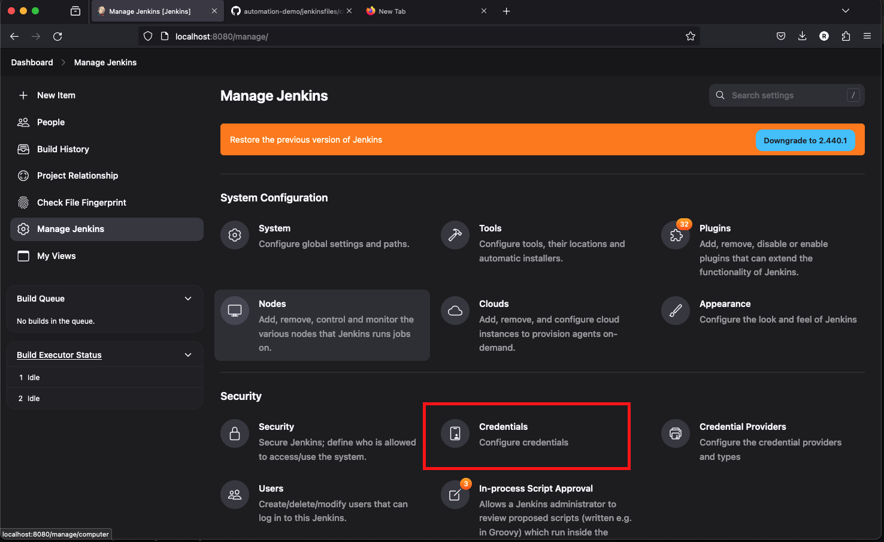Click the tracking protection shield icon

point(148,37)
